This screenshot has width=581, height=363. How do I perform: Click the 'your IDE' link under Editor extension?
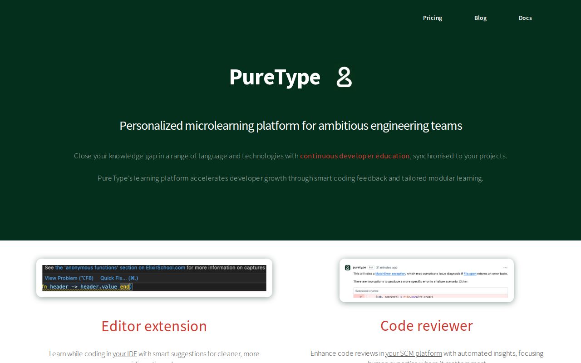pyautogui.click(x=125, y=353)
